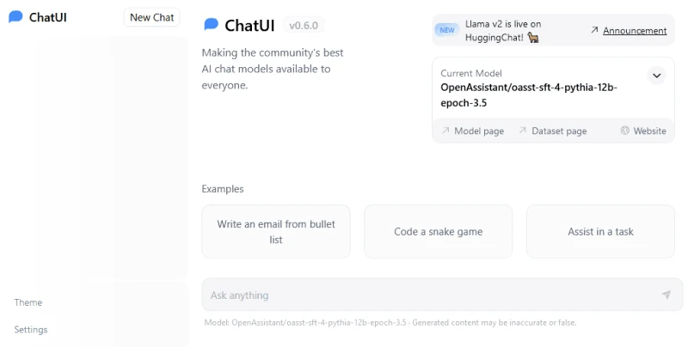Start a New Chat
Screen dimensions: 688x347
click(152, 17)
